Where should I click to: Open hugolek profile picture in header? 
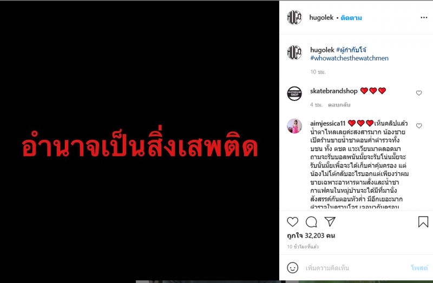(294, 17)
